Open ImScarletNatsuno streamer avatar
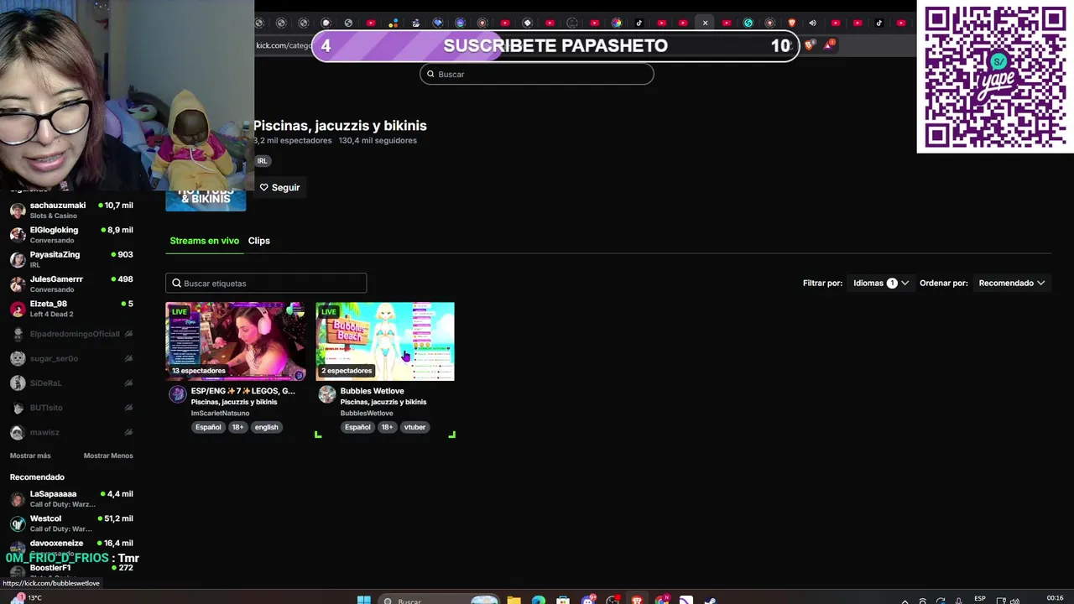1074x604 pixels. tap(177, 394)
